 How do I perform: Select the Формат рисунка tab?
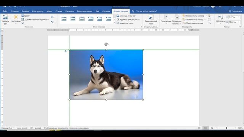pos(121,11)
